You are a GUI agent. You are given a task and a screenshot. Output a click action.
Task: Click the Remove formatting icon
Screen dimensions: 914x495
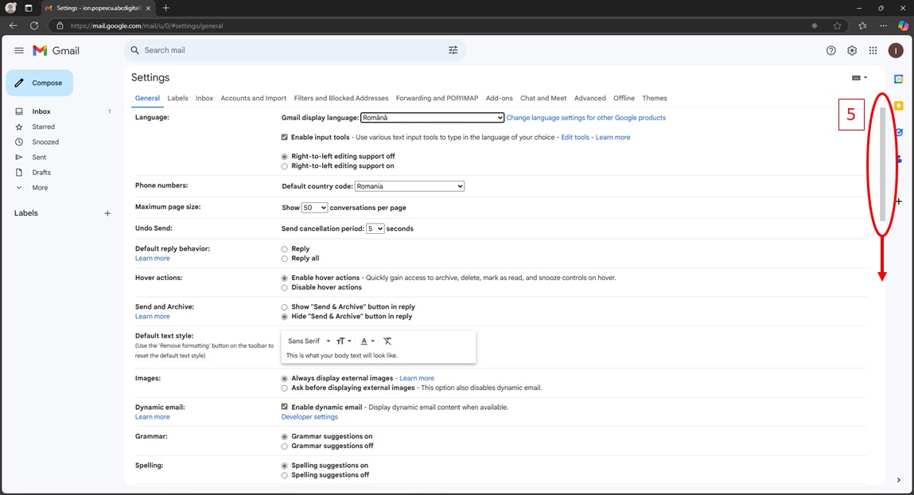(387, 341)
